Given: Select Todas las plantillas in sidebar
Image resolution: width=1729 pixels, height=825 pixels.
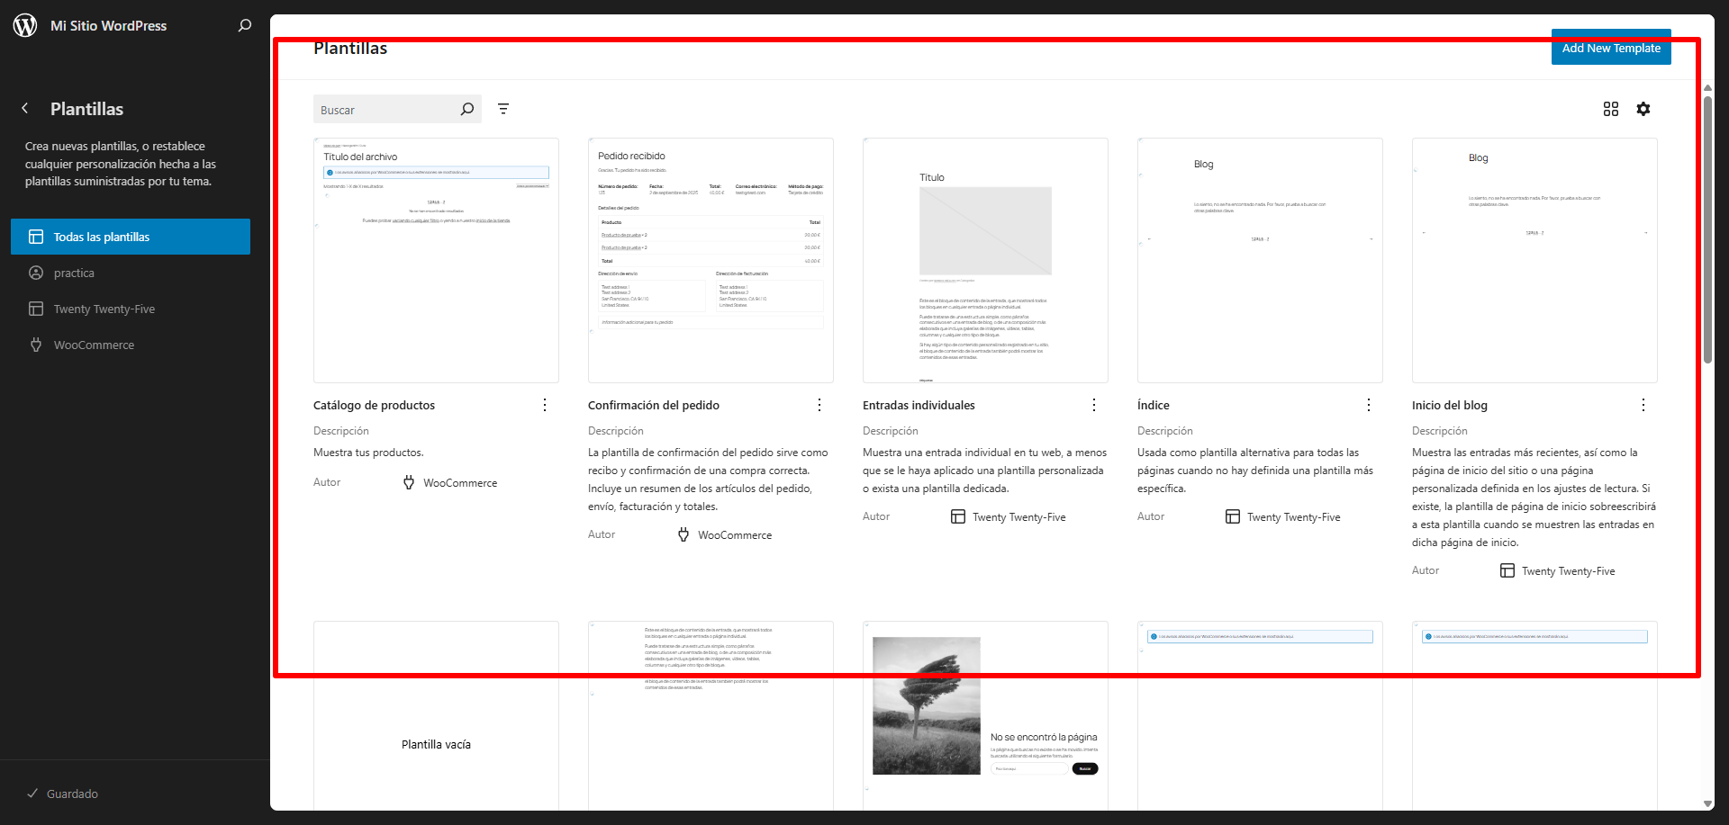Looking at the screenshot, I should [x=131, y=237].
